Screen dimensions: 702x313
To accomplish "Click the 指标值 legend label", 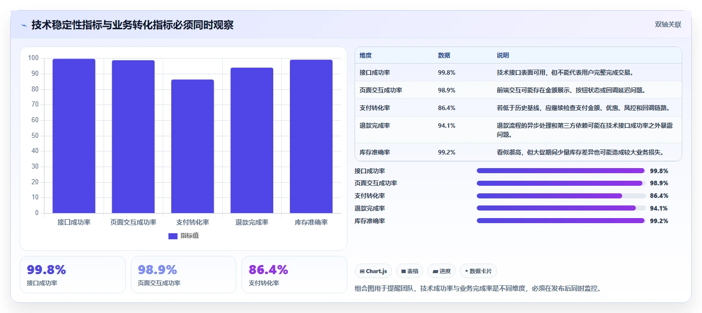I will coord(190,236).
